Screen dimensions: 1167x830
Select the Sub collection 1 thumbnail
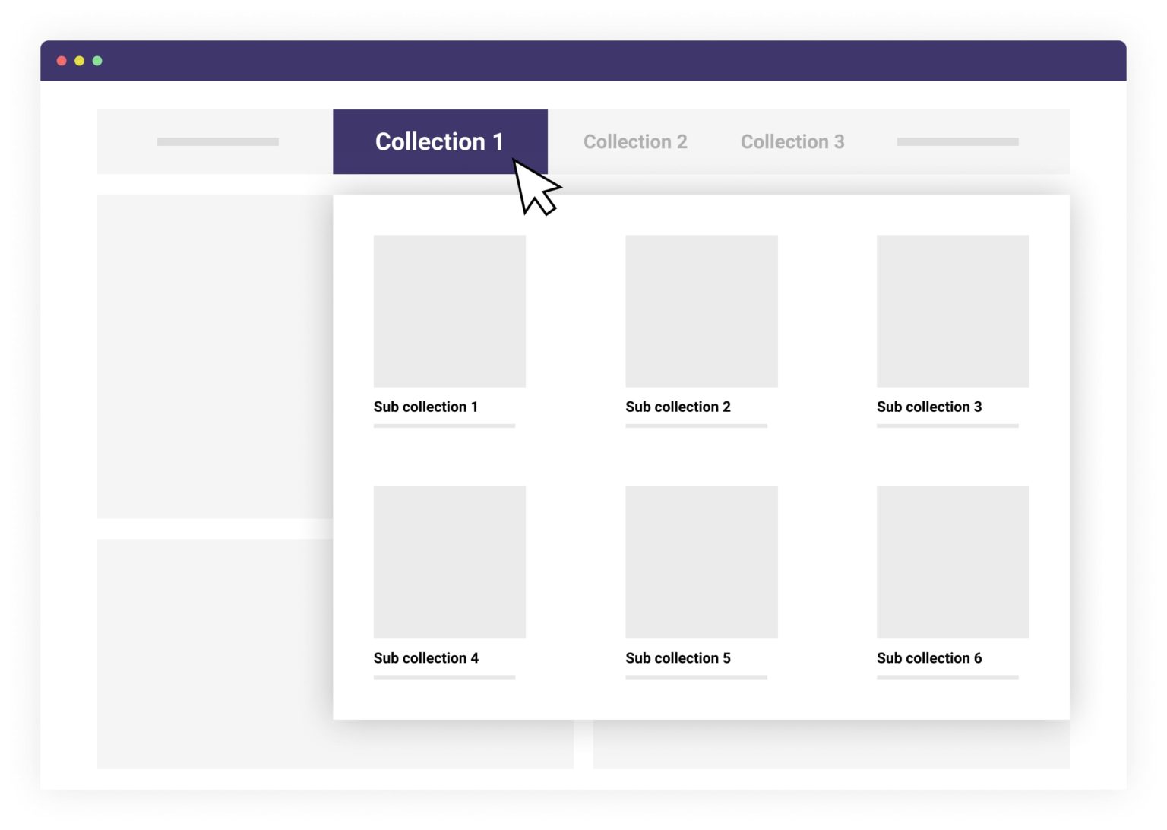[449, 312]
